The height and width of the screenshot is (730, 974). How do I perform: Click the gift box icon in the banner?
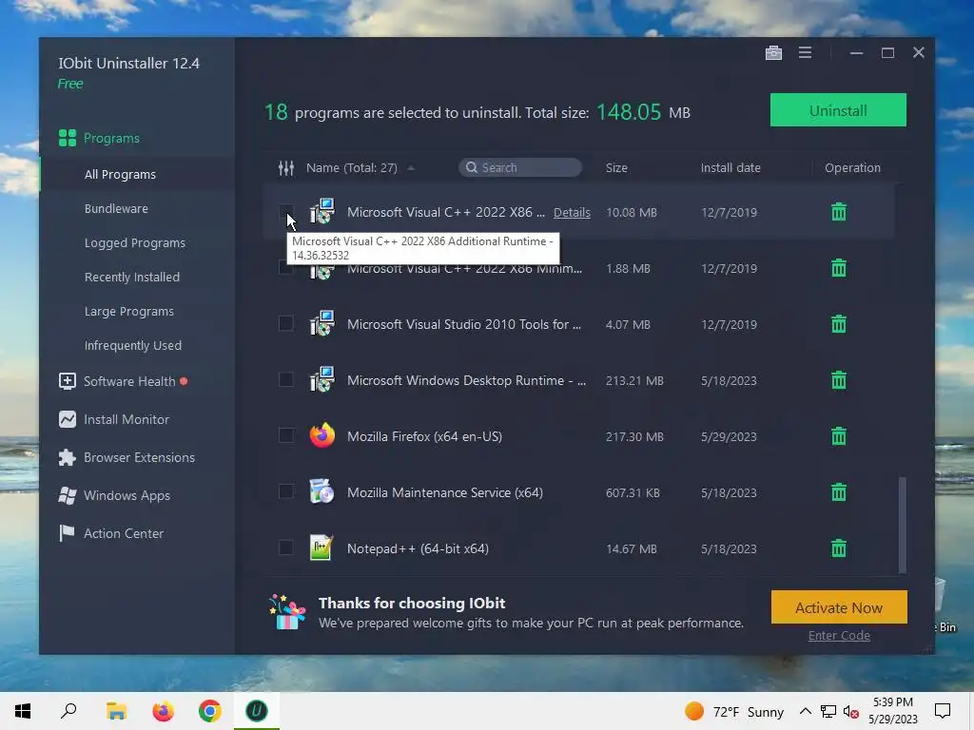(287, 612)
